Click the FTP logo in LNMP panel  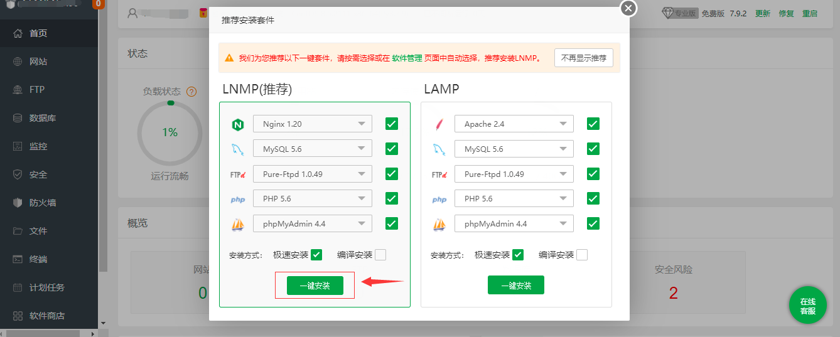pyautogui.click(x=237, y=174)
